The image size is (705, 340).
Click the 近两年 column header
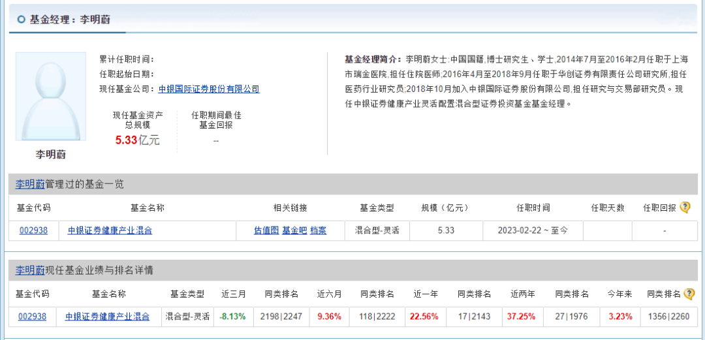pyautogui.click(x=523, y=294)
